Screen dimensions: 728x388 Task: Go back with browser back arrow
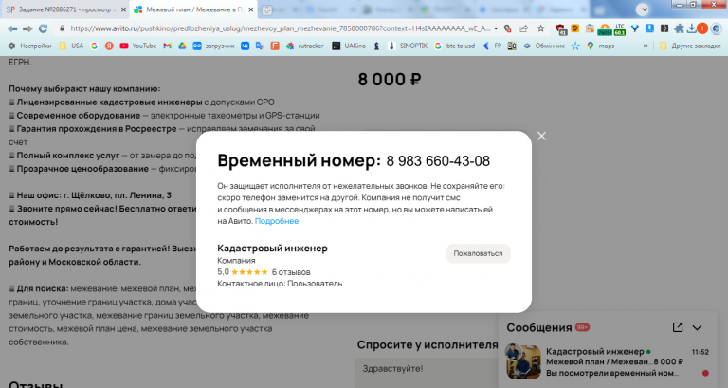click(x=12, y=28)
